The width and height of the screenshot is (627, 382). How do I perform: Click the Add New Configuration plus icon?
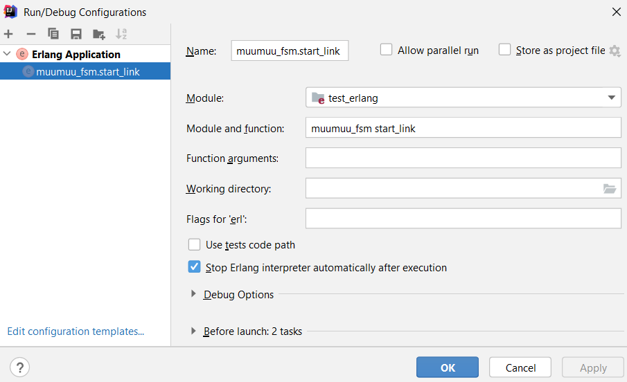(x=8, y=34)
